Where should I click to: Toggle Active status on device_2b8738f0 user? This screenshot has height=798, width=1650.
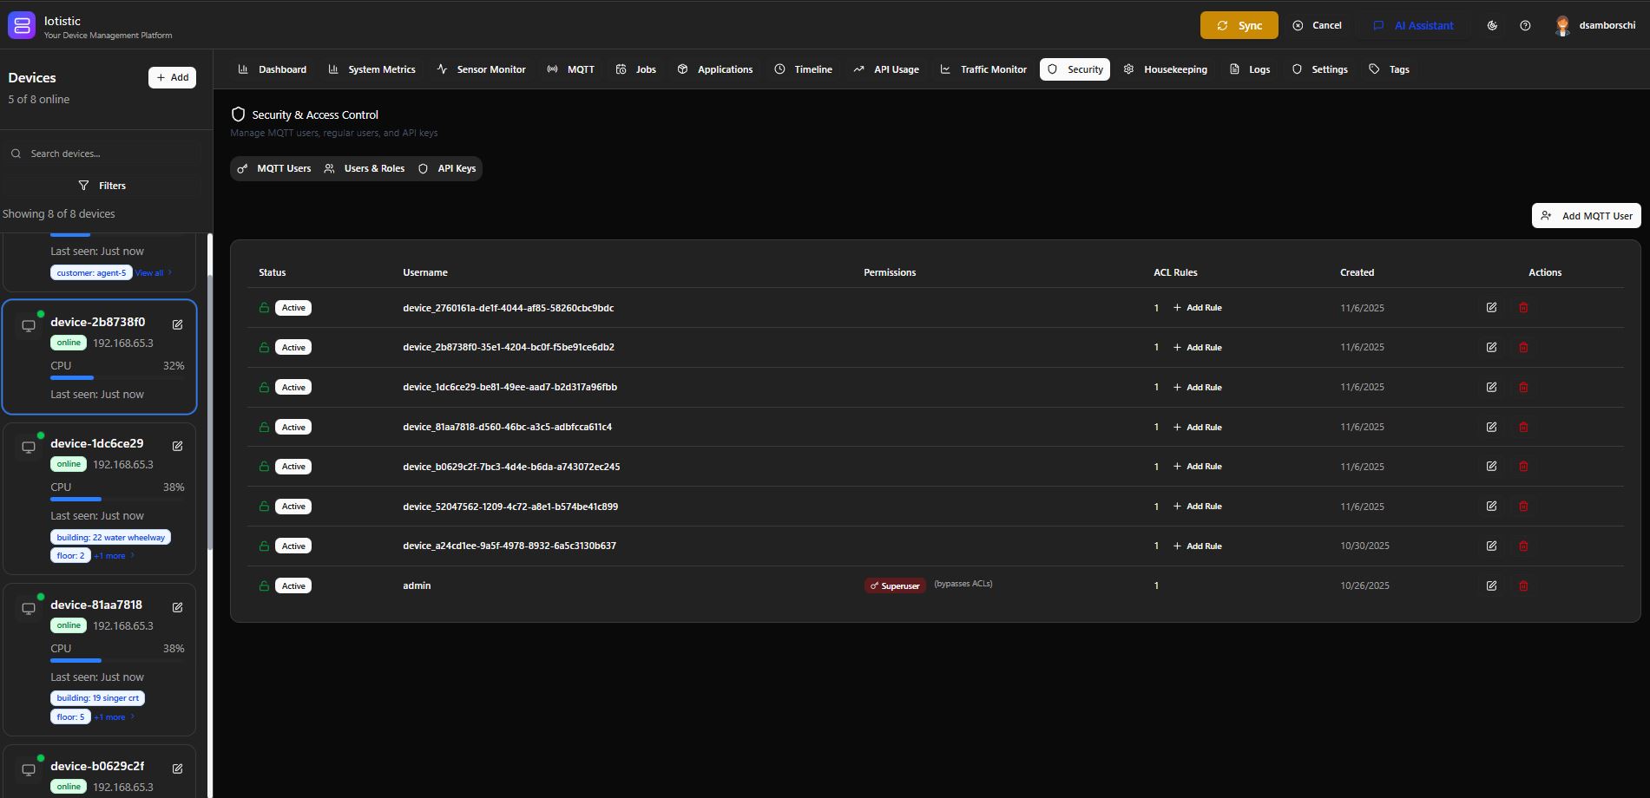point(293,346)
